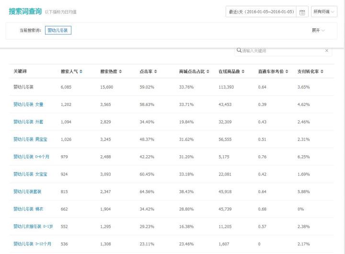Click the magnifier icon in keyword search
Screen dimensions: 345x254
(239, 50)
